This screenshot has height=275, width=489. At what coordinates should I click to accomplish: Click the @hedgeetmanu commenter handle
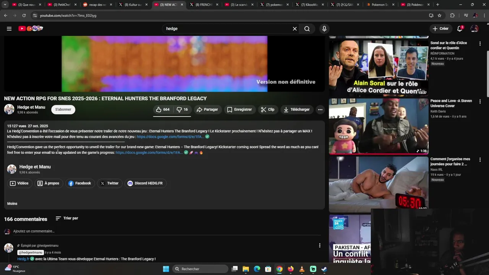[x=30, y=252]
